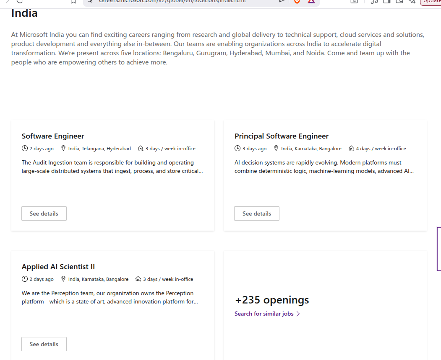This screenshot has width=441, height=360.
Task: Click the Software Engineer job title
Action: (53, 136)
